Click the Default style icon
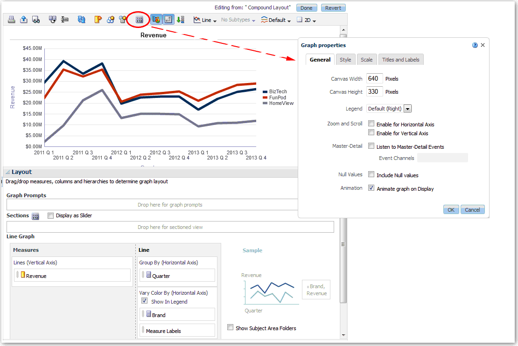Image resolution: width=518 pixels, height=346 pixels. 264,20
